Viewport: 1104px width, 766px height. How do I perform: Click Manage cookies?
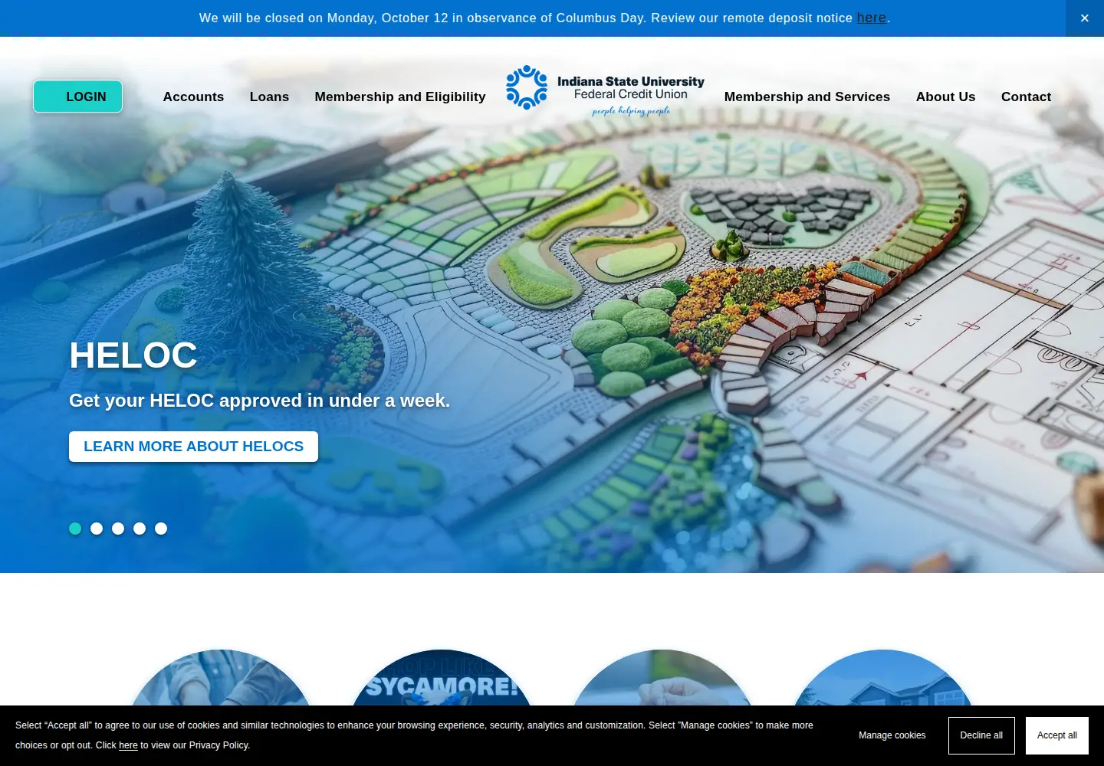[x=892, y=735]
